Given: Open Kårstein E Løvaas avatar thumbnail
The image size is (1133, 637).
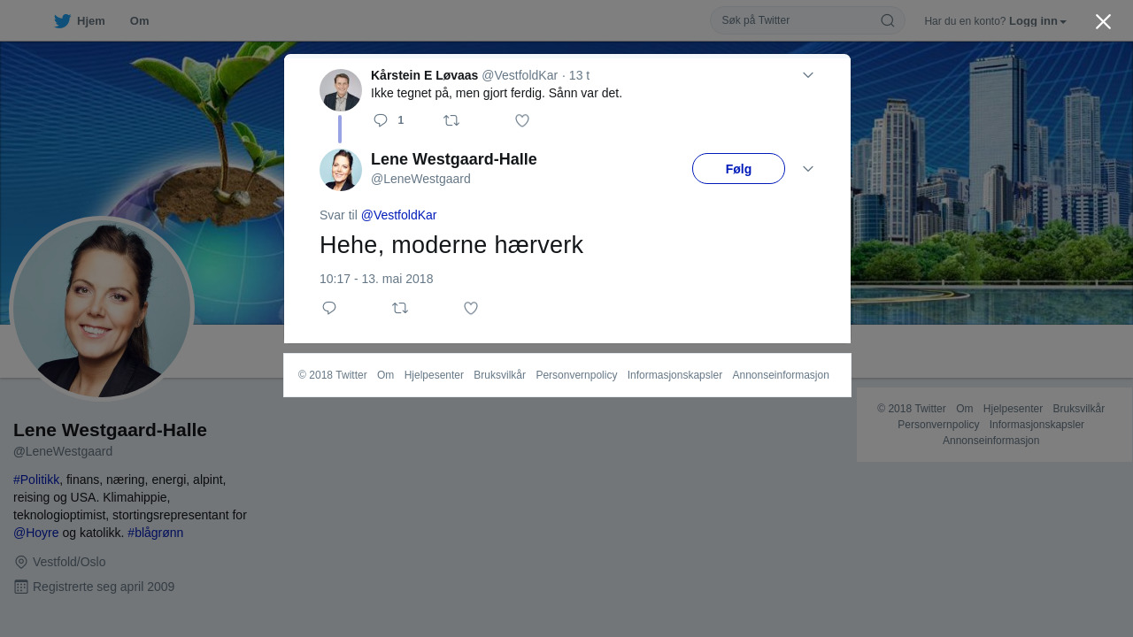Looking at the screenshot, I should point(341,90).
